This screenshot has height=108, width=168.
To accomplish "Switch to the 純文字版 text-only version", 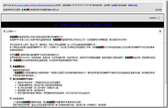I will [x=158, y=10].
